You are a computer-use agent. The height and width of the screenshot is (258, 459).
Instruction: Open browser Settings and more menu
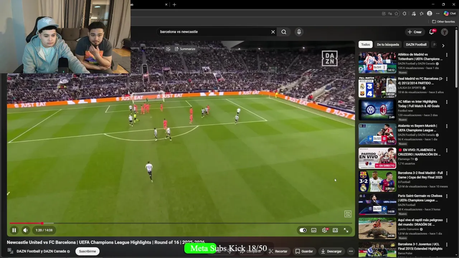437,14
